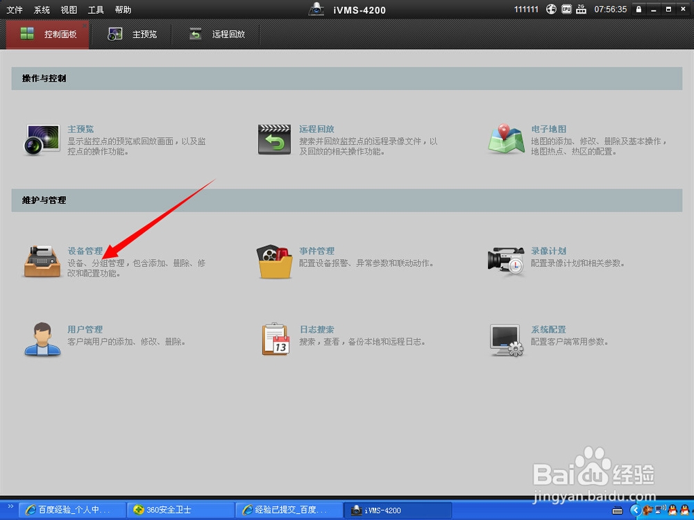Switch to the 远程回放 tab
Viewport: 694px width, 520px height.
click(223, 33)
